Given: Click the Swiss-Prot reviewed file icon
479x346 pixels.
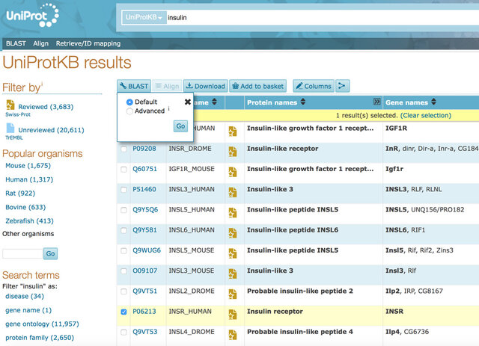Looking at the screenshot, I should [x=10, y=105].
